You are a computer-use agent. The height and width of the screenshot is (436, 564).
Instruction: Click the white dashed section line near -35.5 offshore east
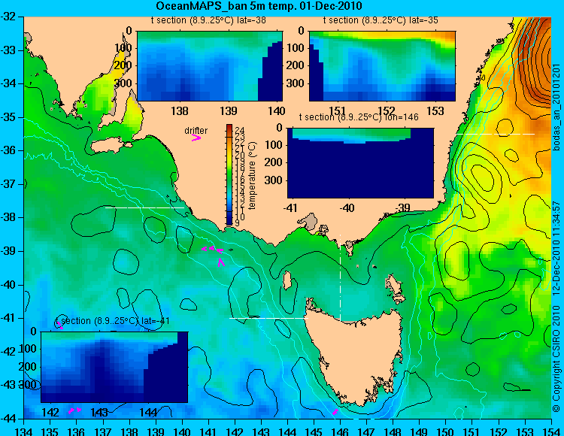[x=496, y=134]
